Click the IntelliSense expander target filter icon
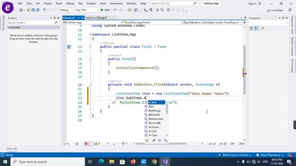This screenshot has width=296, height=166. click(x=147, y=141)
